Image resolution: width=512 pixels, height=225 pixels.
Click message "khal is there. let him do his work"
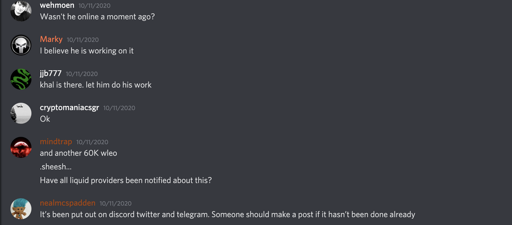tap(96, 85)
